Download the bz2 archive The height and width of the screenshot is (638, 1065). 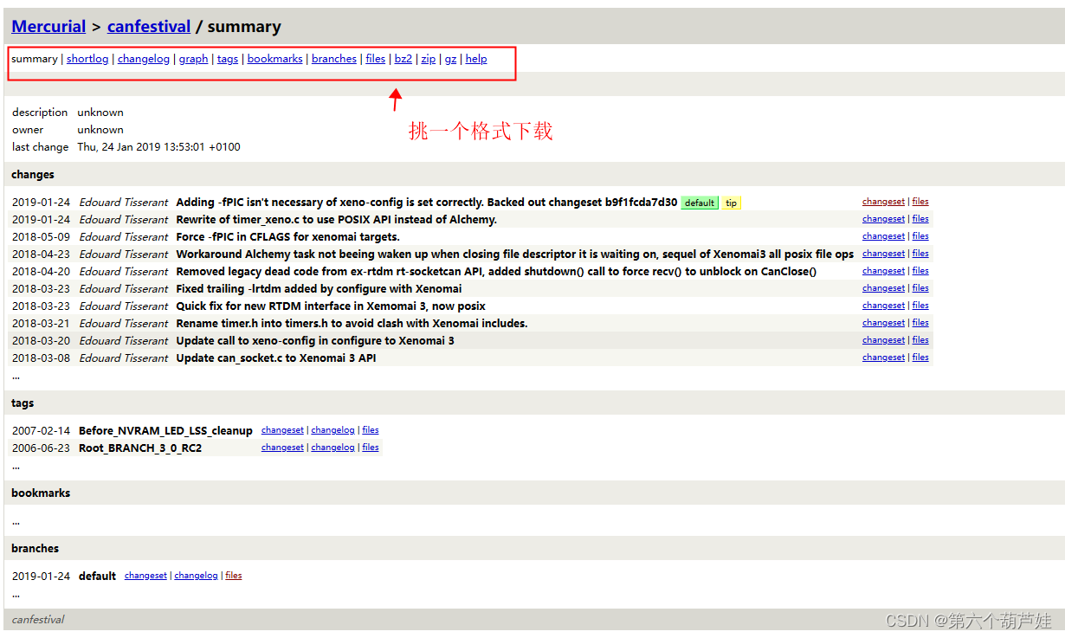(403, 59)
